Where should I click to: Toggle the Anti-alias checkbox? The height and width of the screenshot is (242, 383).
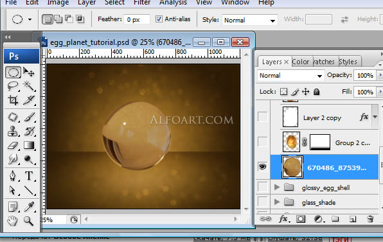coord(159,19)
